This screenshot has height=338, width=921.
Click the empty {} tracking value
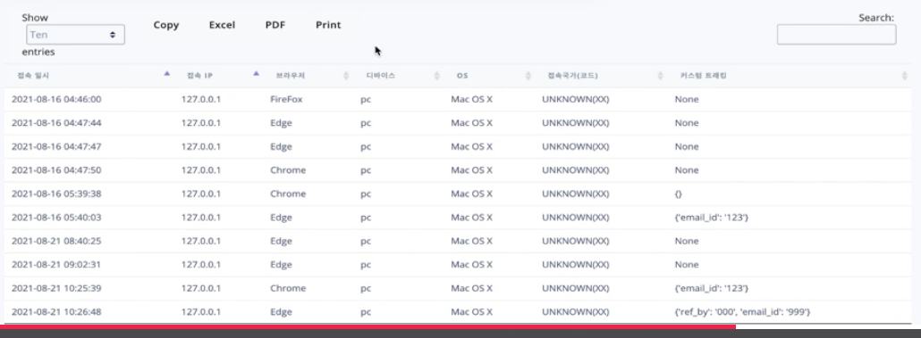coord(679,194)
